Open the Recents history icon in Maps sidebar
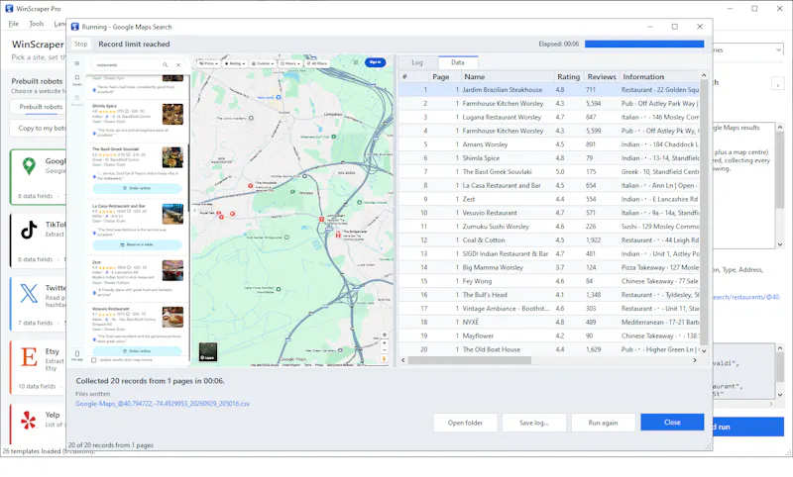Image resolution: width=793 pixels, height=477 pixels. [77, 99]
